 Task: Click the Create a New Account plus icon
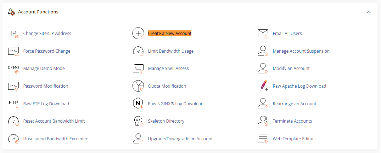[138, 34]
